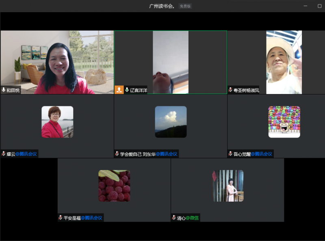Select the active speaker 辽喜洋洋 video
The width and height of the screenshot is (325, 241).
point(171,61)
